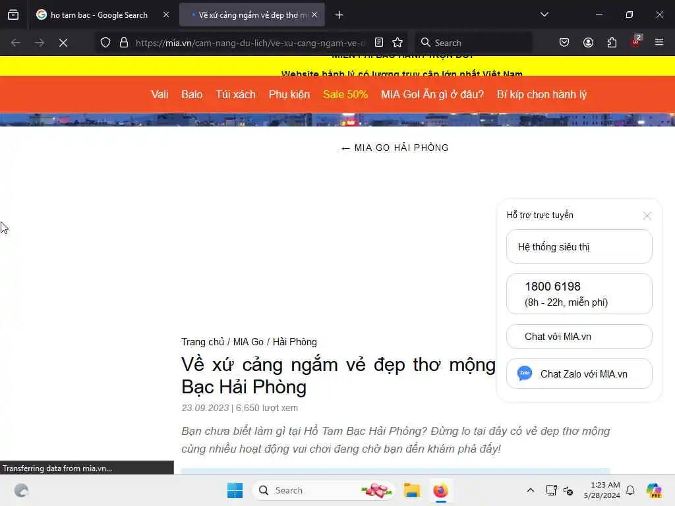This screenshot has height=506, width=675.
Task: Click the Windows taskbar Search box
Action: click(x=324, y=490)
